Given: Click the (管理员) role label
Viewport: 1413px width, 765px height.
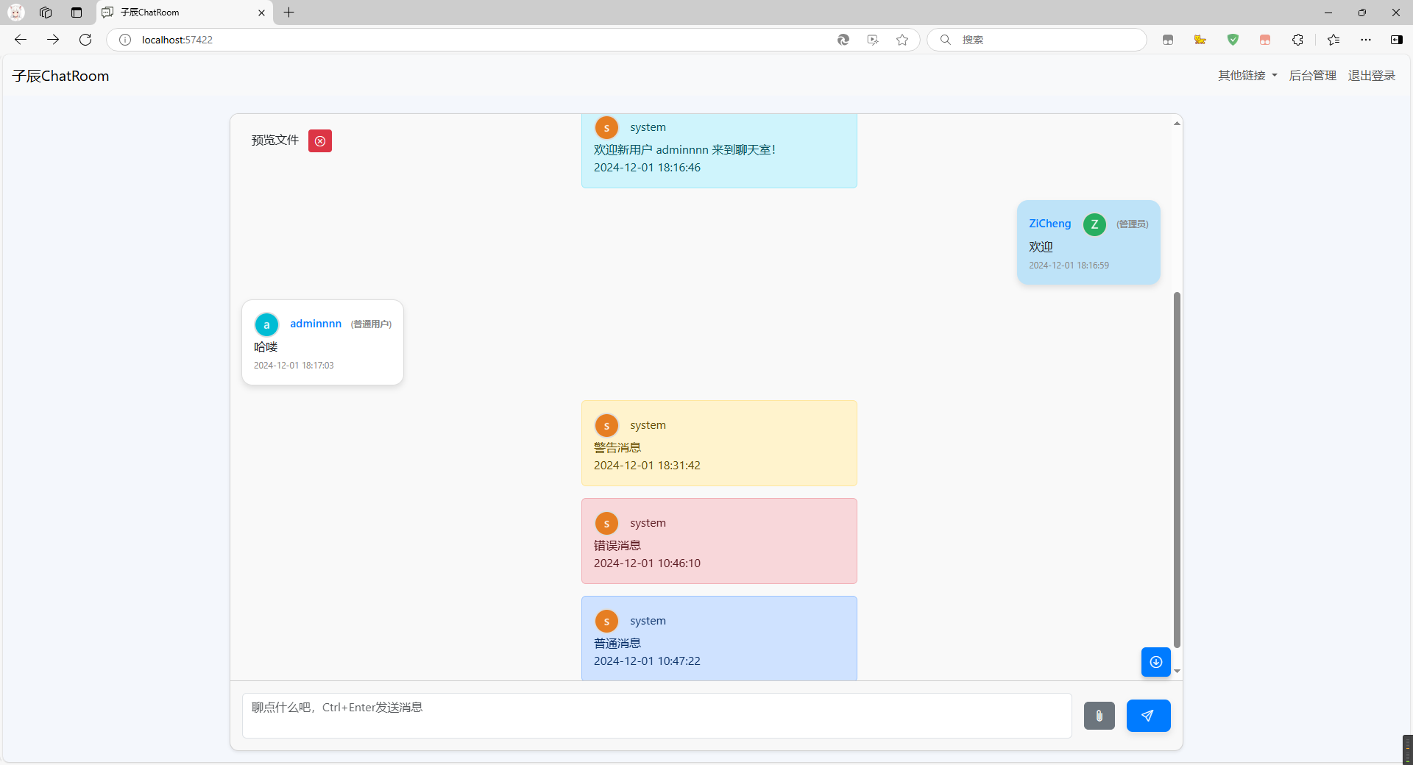Looking at the screenshot, I should (x=1132, y=224).
